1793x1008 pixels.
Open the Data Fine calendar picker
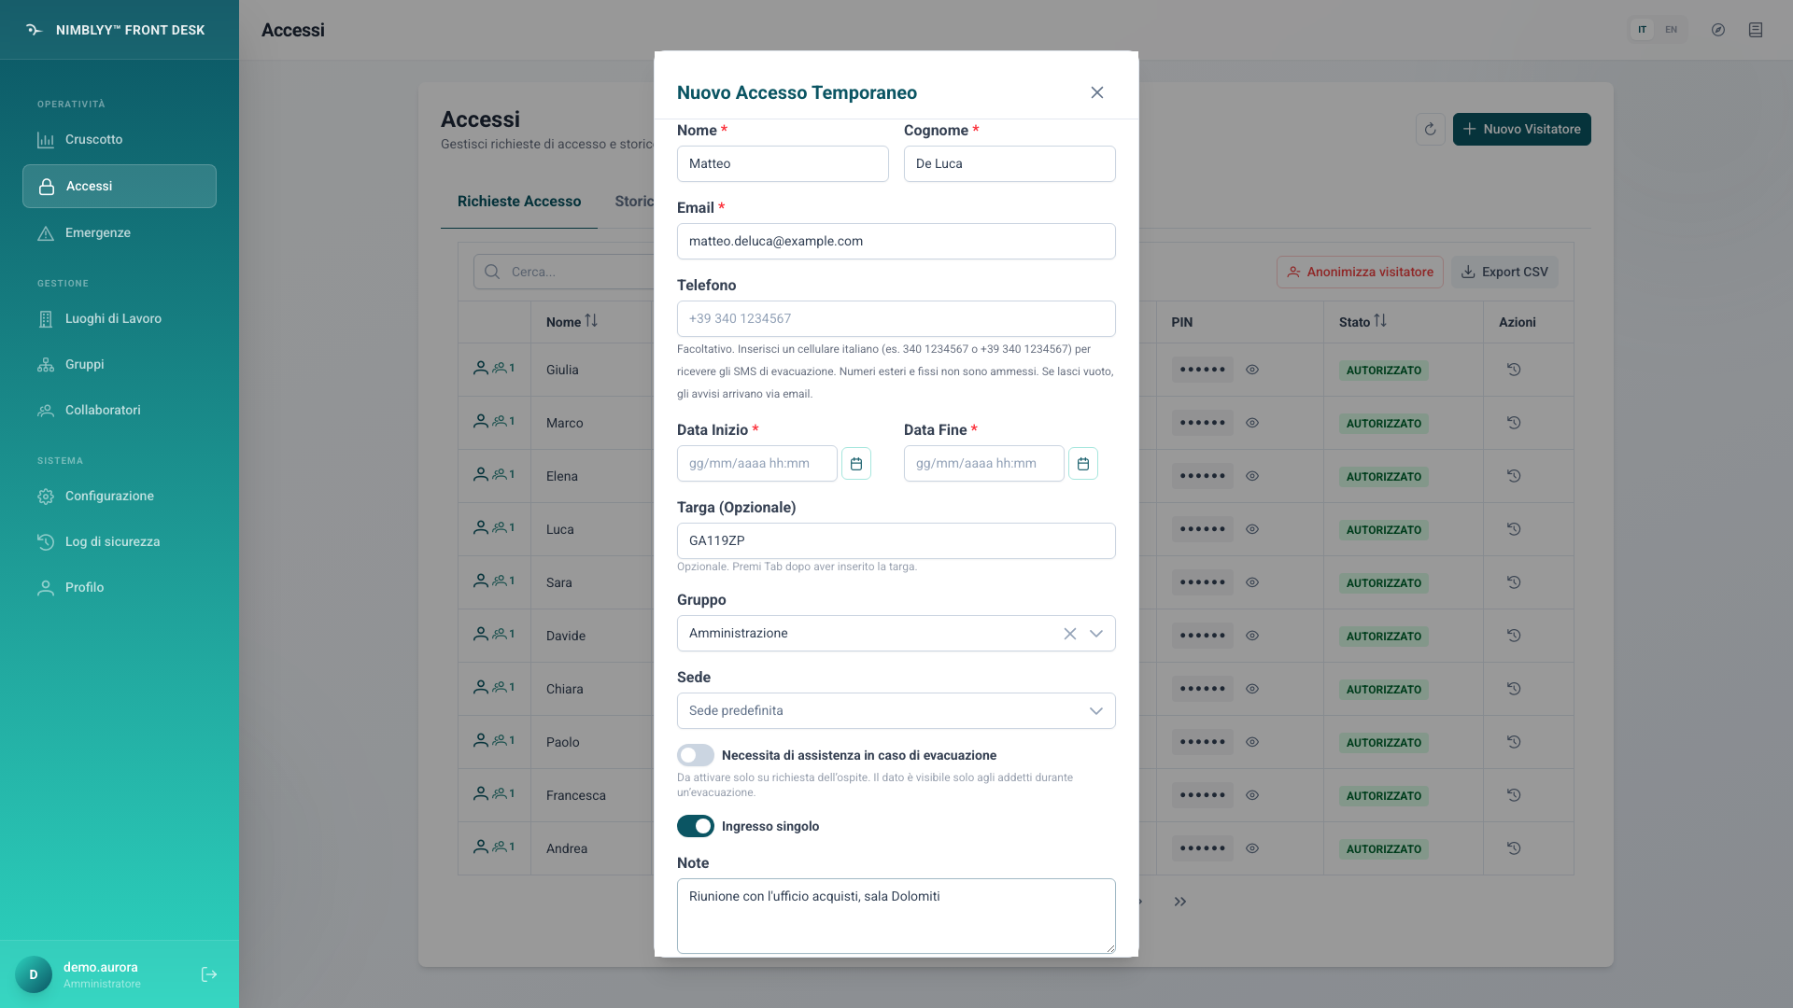tap(1082, 464)
